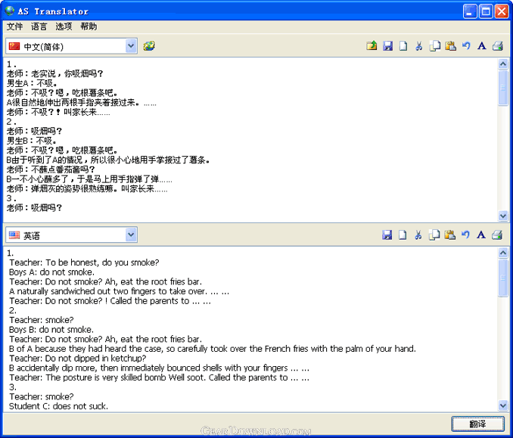513x438 pixels.
Task: Click the translation pane scrollbar thumb
Action: click(503, 278)
